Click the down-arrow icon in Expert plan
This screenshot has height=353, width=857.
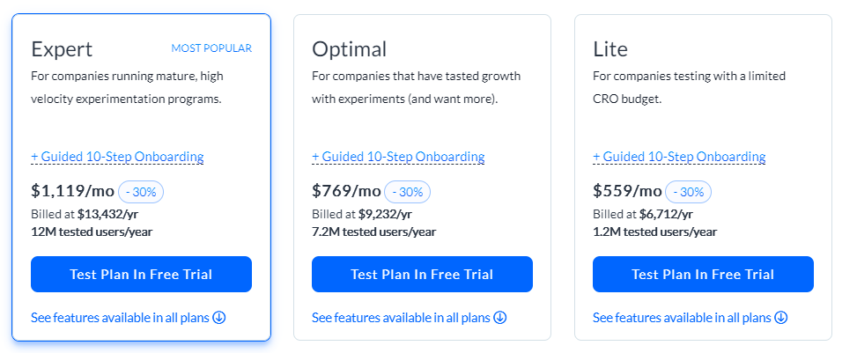click(x=219, y=317)
